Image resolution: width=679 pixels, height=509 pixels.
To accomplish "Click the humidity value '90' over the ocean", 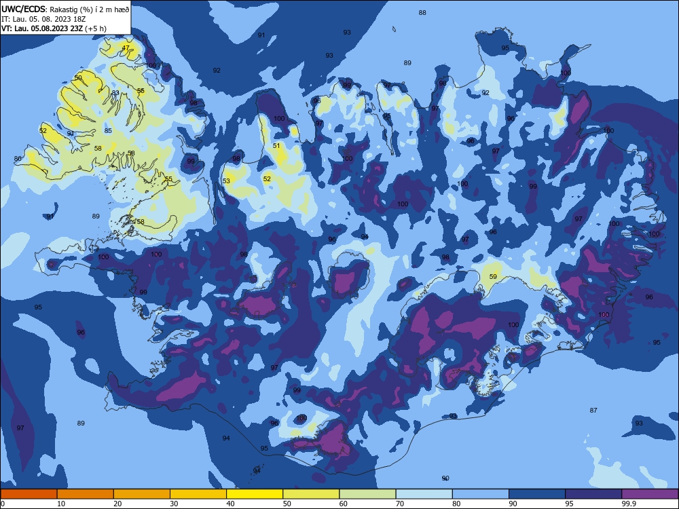I will point(445,478).
